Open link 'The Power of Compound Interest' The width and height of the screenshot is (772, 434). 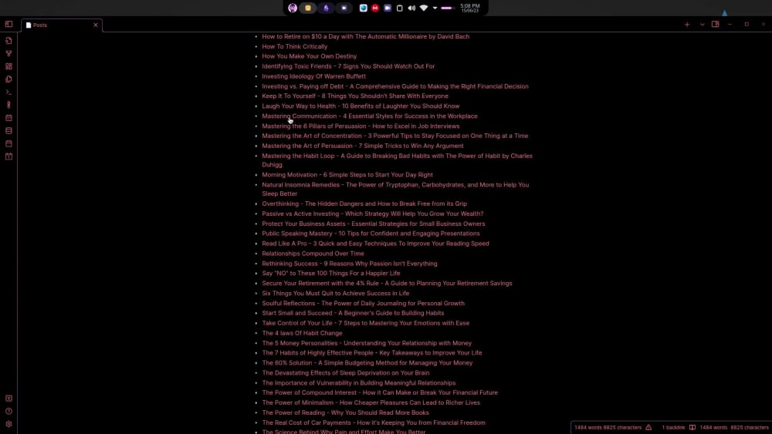point(380,392)
